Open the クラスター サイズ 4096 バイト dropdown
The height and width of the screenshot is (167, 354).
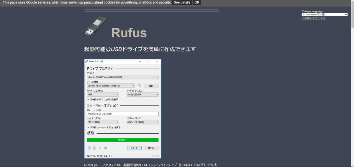(x=142, y=122)
